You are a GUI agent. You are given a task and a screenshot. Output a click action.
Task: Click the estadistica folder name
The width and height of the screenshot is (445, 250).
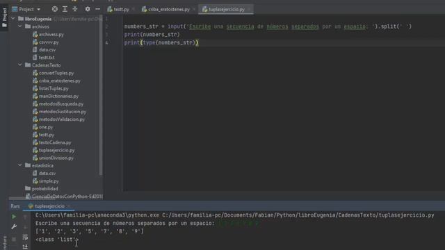(42, 165)
